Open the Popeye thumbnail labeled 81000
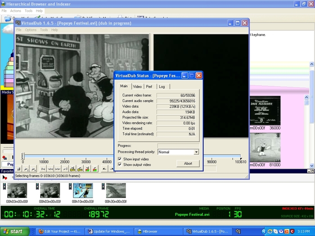The width and height of the screenshot is (315, 236). point(265,147)
